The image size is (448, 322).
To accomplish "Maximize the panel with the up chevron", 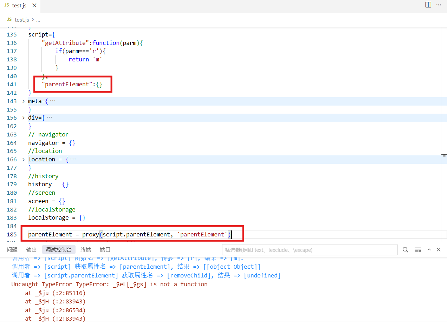I will 429,250.
